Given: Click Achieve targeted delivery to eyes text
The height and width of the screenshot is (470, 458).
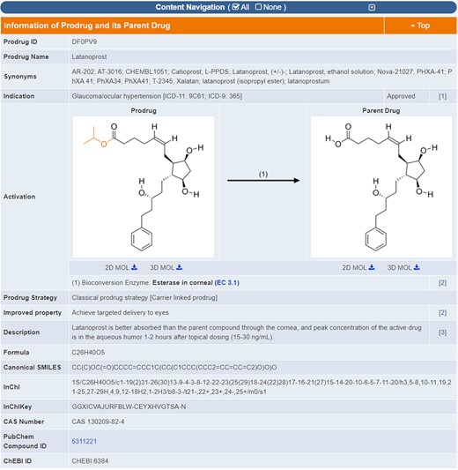Looking at the screenshot, I should [x=120, y=313].
